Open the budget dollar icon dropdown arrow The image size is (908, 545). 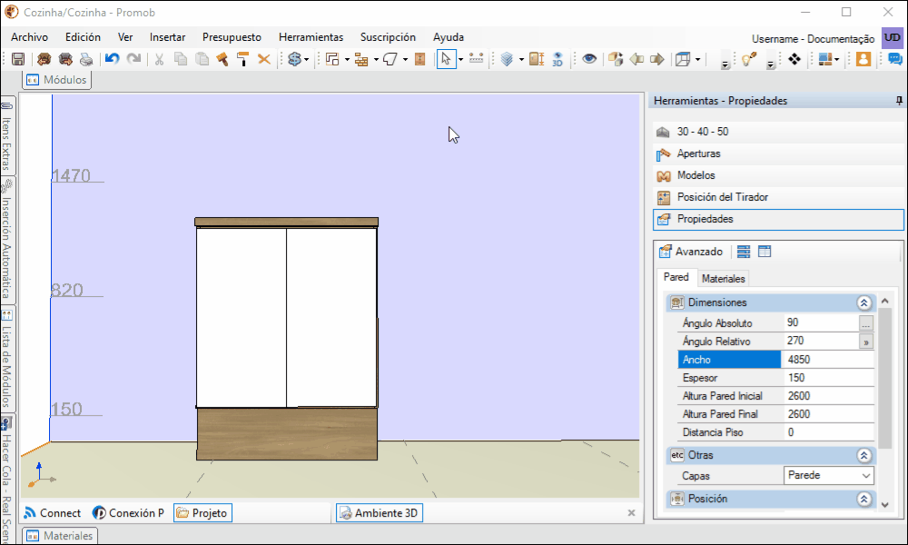(306, 59)
